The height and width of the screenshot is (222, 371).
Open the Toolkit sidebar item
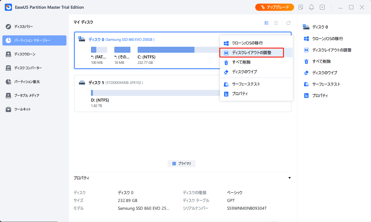point(22,109)
